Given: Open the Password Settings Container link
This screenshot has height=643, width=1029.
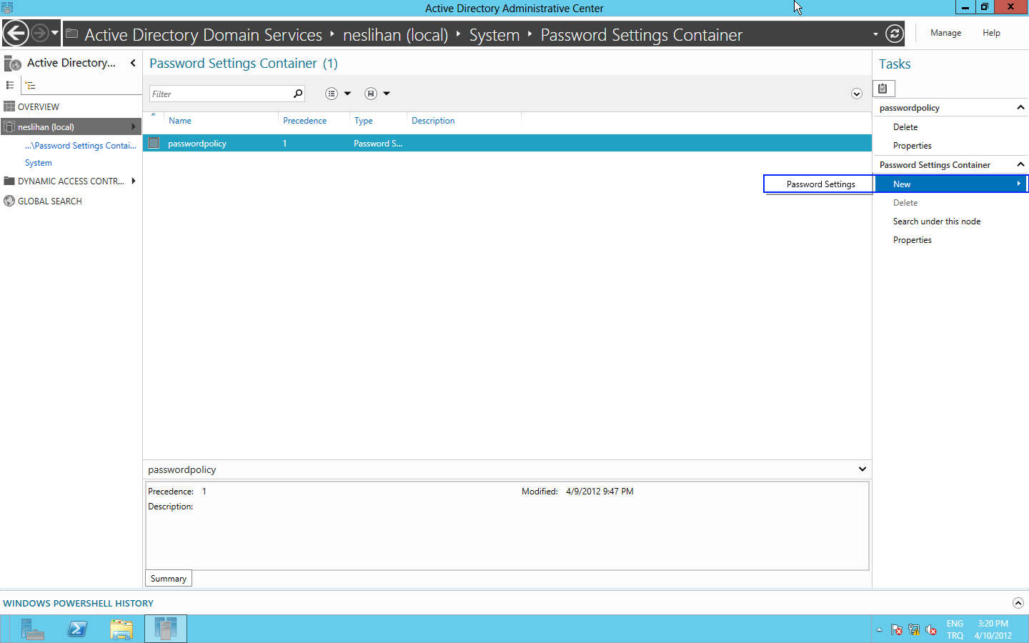Looking at the screenshot, I should coord(80,146).
